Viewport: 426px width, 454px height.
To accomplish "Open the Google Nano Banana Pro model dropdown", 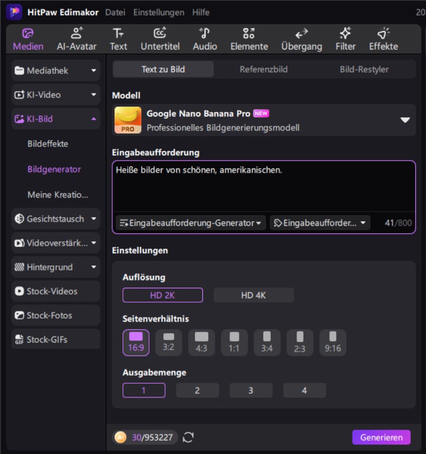I will [x=405, y=120].
